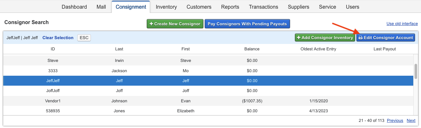Viewport: 421px width, 128px height.
Task: Sort by Oldest Active Entry column
Action: click(318, 49)
